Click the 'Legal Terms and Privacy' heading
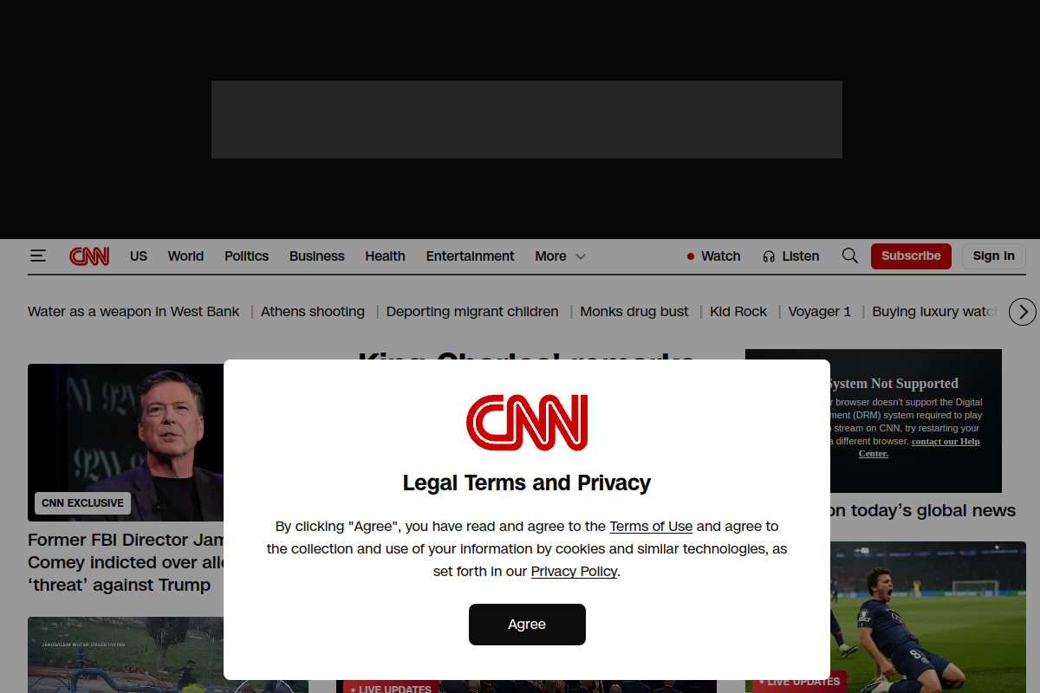Image resolution: width=1040 pixels, height=693 pixels. [527, 483]
